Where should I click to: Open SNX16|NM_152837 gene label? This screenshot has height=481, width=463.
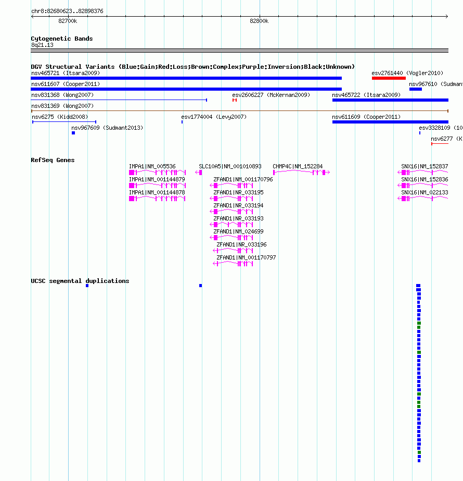tap(425, 166)
